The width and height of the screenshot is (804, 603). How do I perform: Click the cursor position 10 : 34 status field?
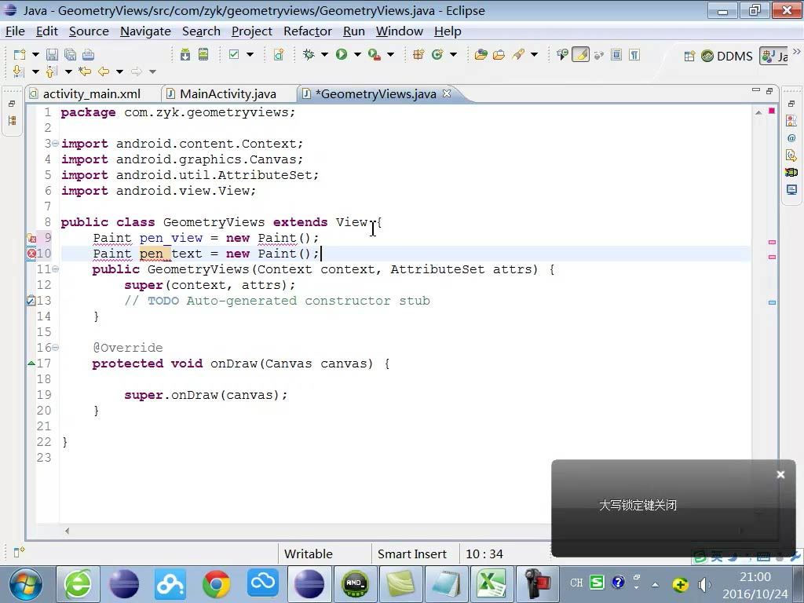[x=484, y=554]
